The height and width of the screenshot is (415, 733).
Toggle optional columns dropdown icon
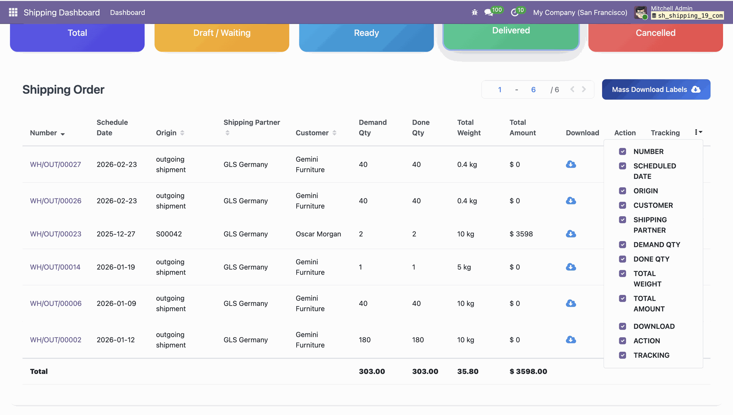click(x=698, y=132)
